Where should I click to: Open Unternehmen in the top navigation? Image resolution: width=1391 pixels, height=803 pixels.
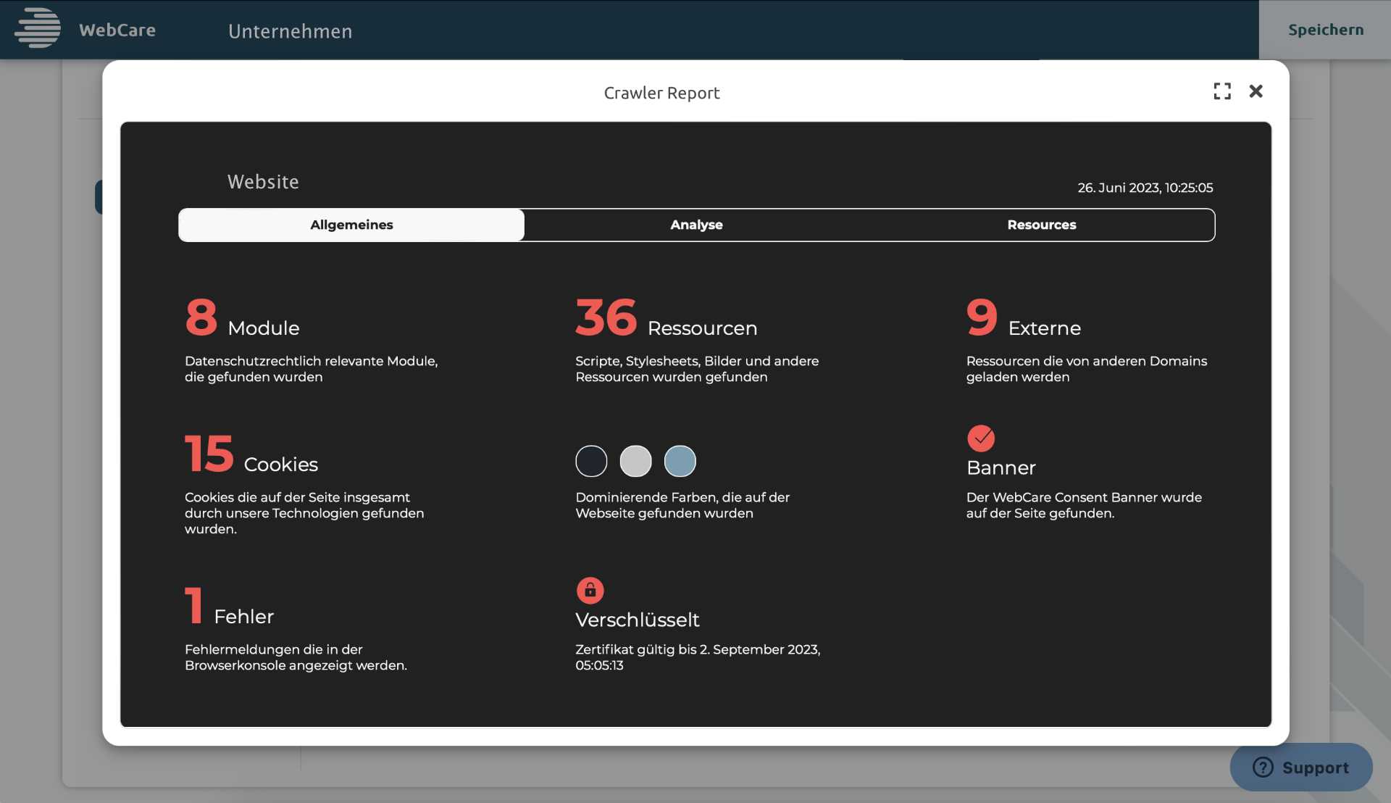(x=290, y=31)
